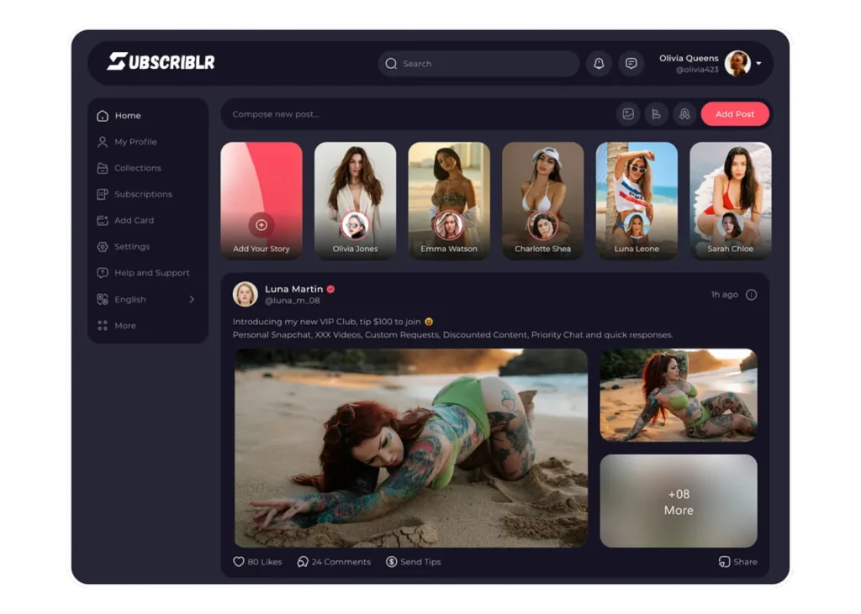Viewport: 861px width, 614px height.
Task: Like the post with the heart icon
Action: [x=239, y=562]
